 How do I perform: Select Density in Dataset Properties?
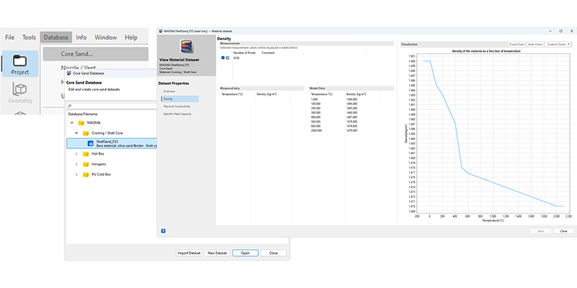point(180,99)
